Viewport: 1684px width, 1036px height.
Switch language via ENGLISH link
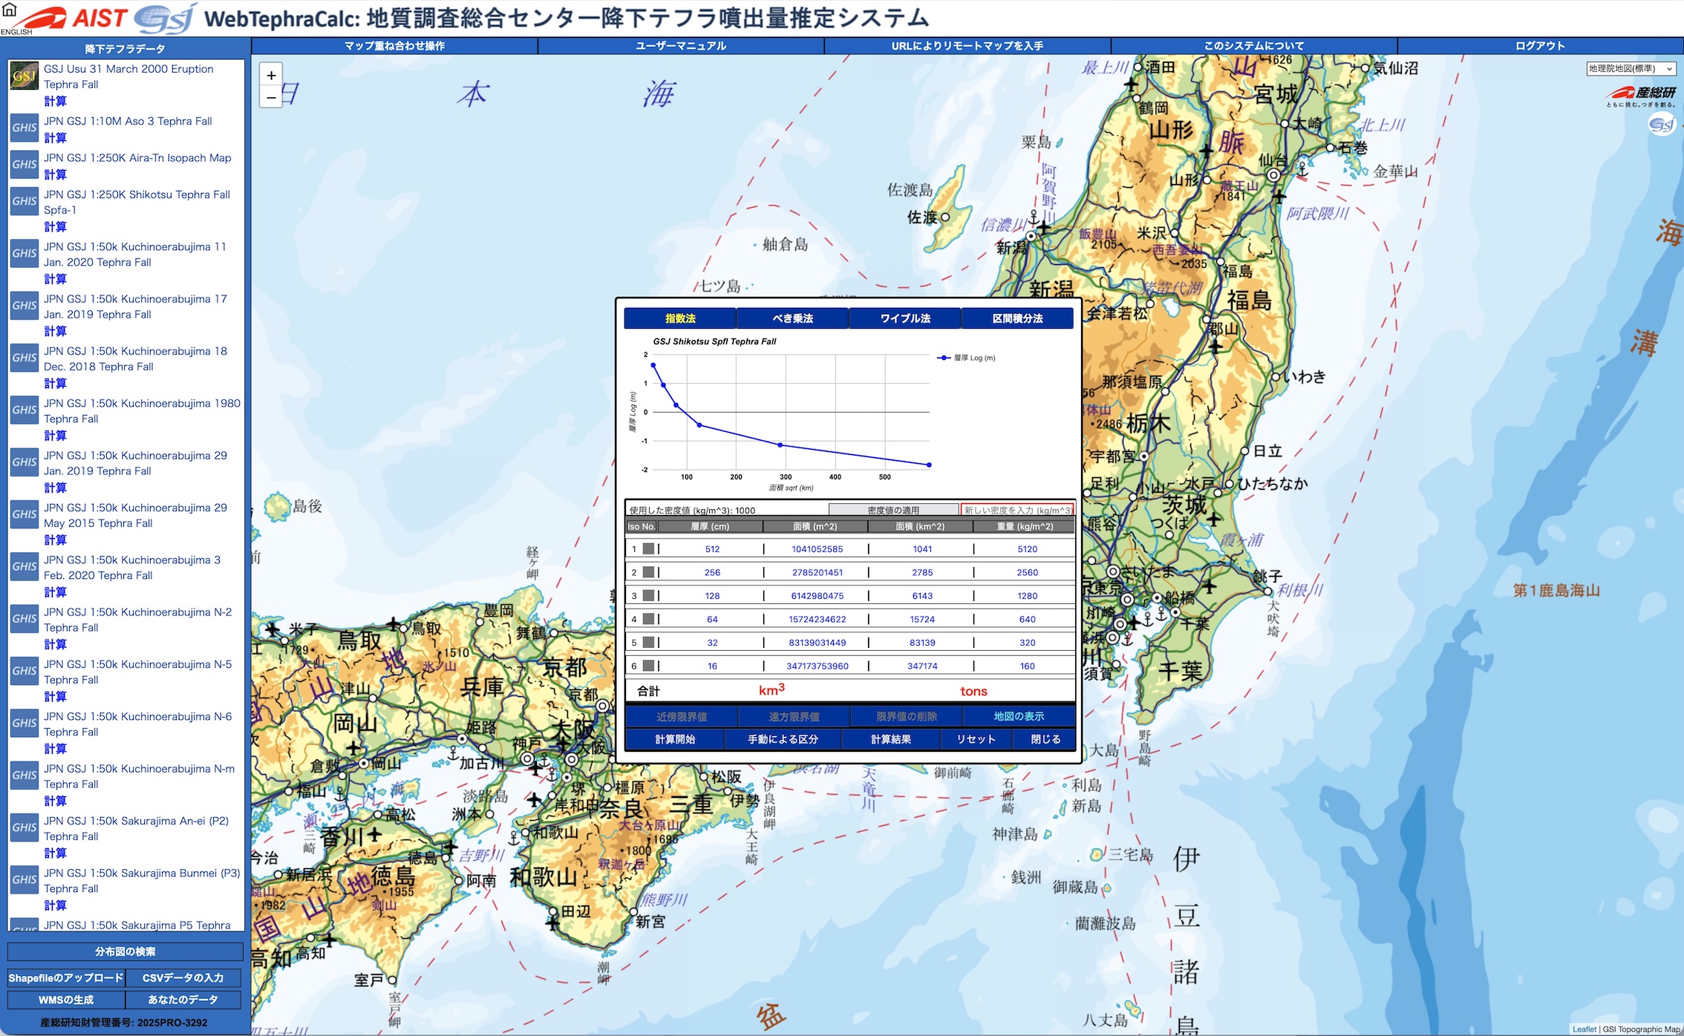(x=16, y=32)
